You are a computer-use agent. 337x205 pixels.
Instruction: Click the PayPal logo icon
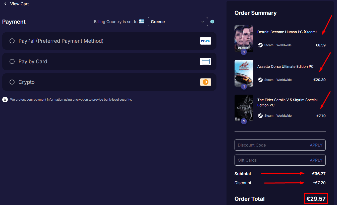coord(206,41)
